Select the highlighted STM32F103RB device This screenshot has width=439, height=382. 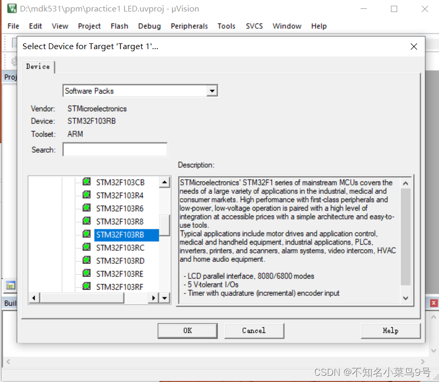[126, 235]
